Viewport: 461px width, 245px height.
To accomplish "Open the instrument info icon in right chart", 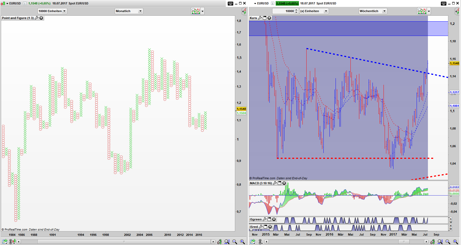I will tap(273, 3).
